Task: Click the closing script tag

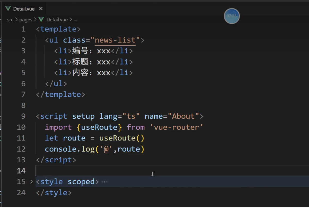Action: (x=56, y=160)
